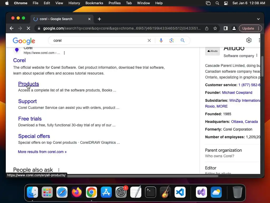The image size is (270, 203).
Task: Open Launchpad from the Dock
Action: tap(47, 192)
